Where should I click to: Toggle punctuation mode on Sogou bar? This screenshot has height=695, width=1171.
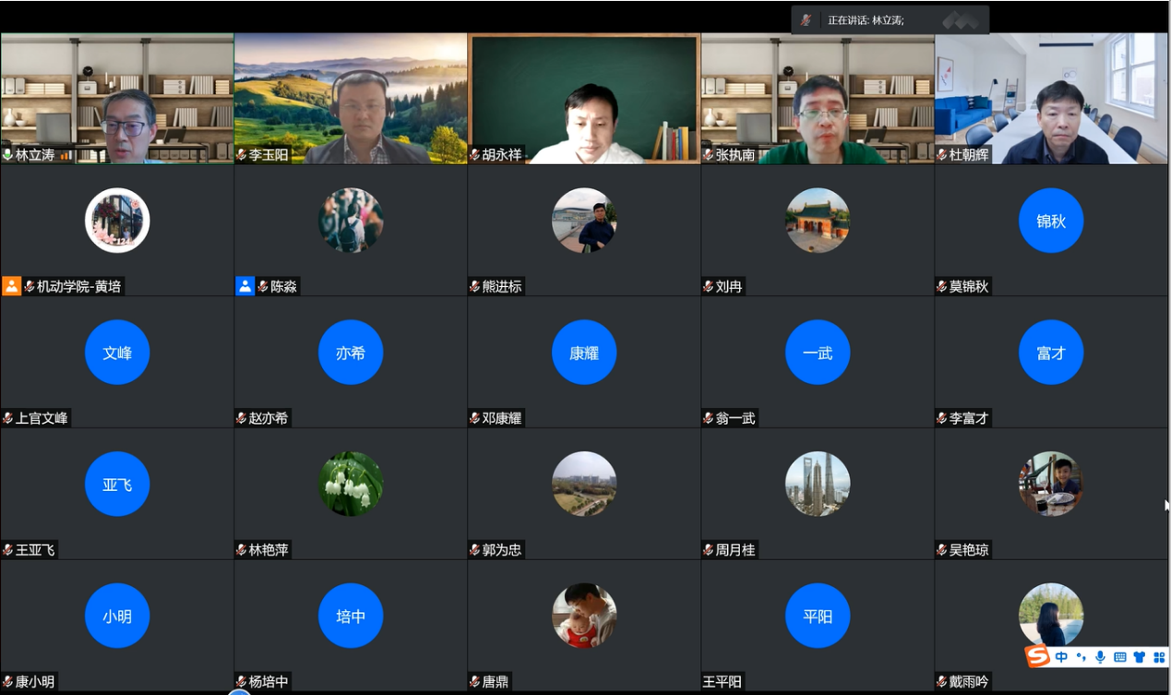click(x=1081, y=657)
